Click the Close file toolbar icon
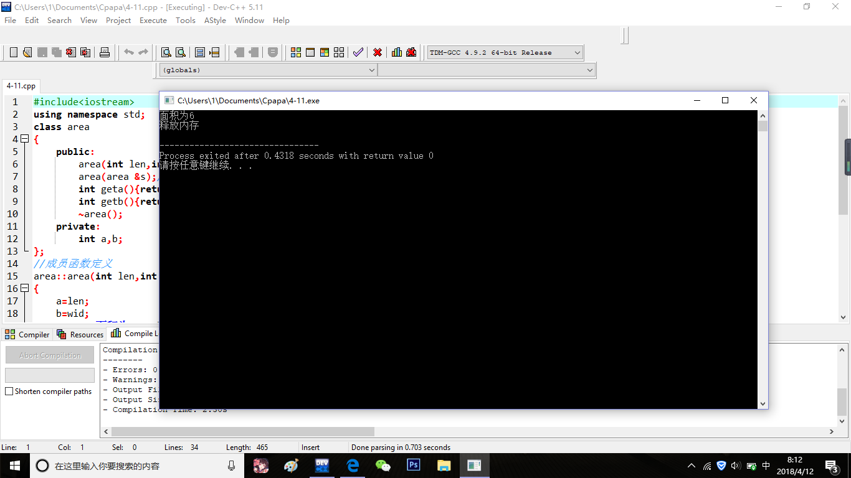The width and height of the screenshot is (851, 478). click(71, 52)
